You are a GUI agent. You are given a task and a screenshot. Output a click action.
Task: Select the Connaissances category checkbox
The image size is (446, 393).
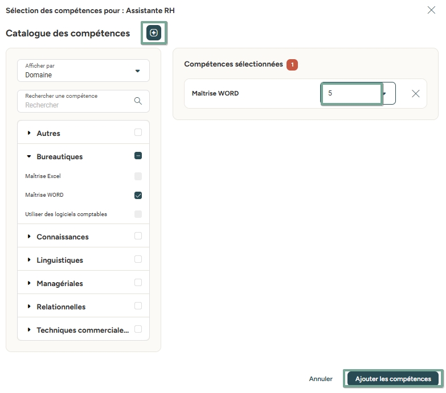click(138, 236)
